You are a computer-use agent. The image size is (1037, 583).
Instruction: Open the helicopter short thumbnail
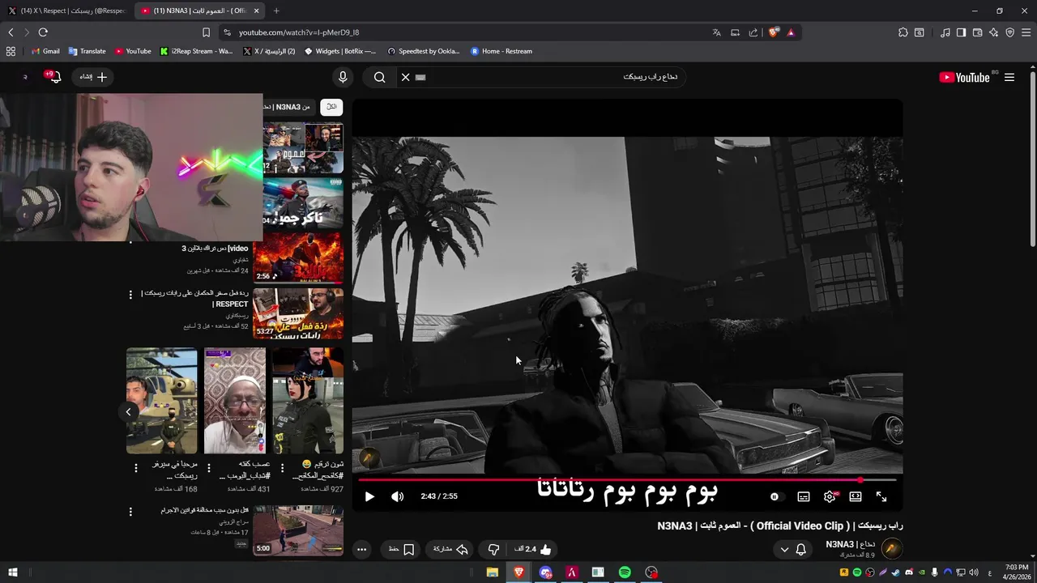point(162,401)
